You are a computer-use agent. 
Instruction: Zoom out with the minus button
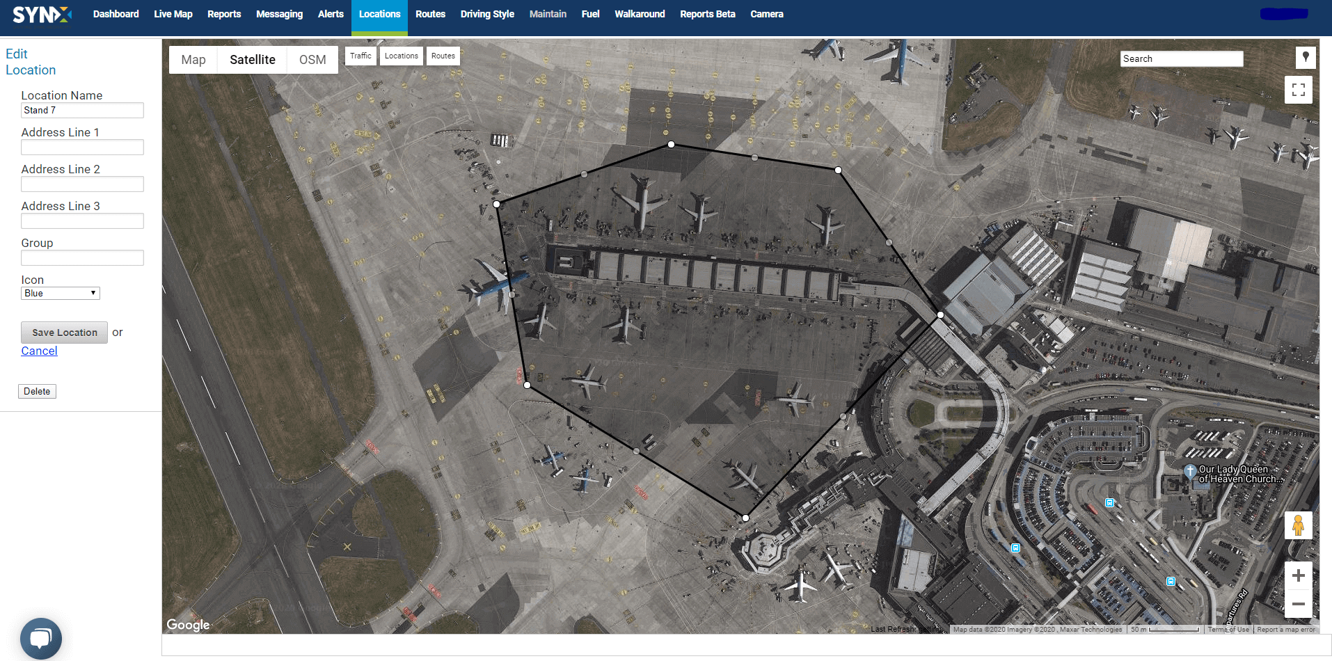[1298, 604]
